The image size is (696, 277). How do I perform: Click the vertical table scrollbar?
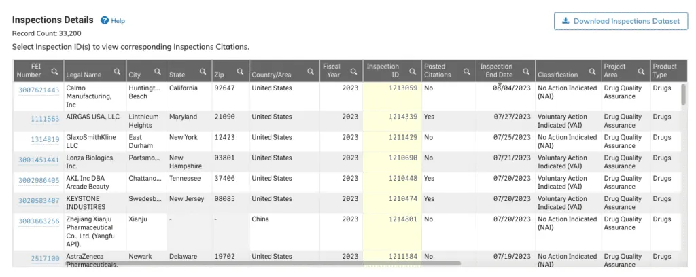684,95
